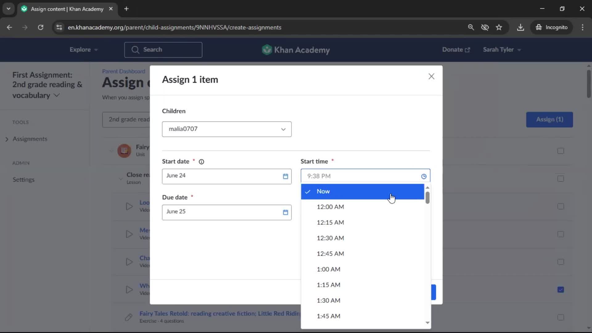Open the Explore dropdown menu
Image resolution: width=592 pixels, height=333 pixels.
(x=84, y=50)
